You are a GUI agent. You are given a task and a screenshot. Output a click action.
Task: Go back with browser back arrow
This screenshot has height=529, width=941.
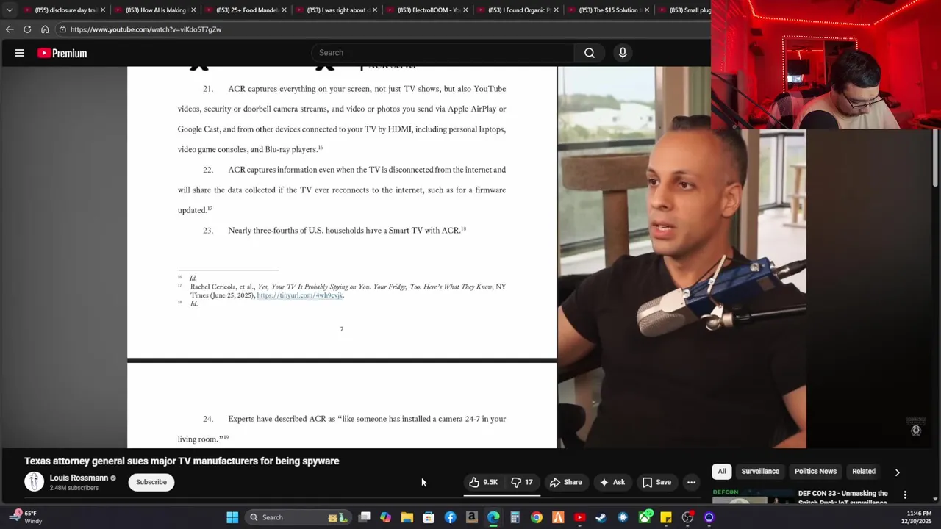tap(9, 29)
